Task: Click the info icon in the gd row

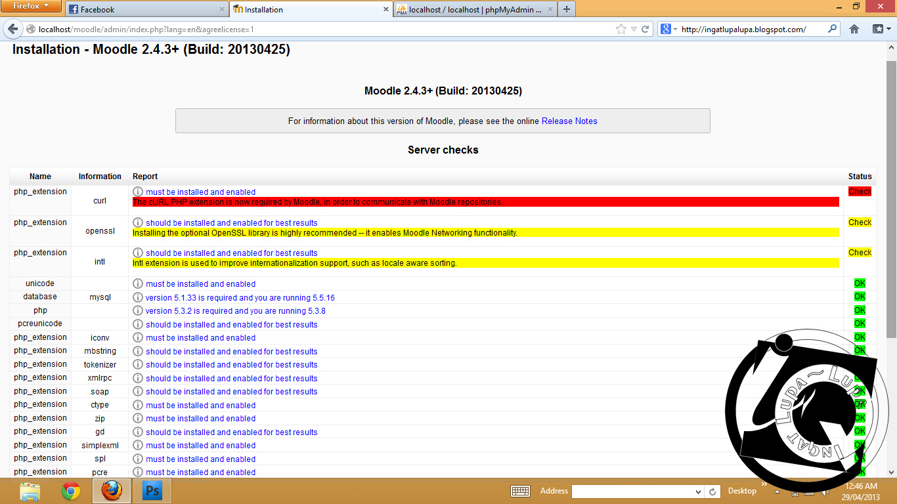Action: coord(138,432)
